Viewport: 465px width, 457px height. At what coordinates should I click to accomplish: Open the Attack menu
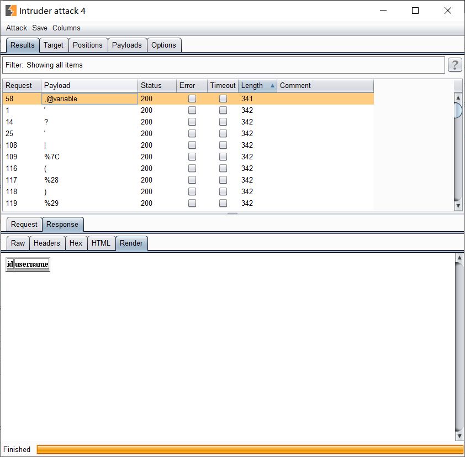17,28
